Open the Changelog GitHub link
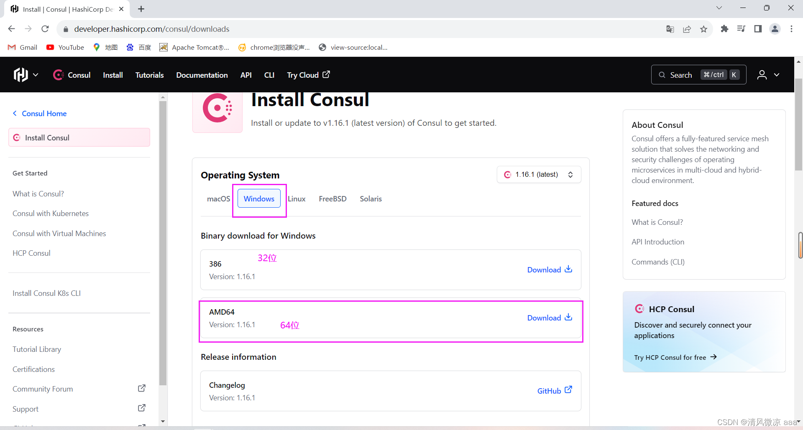The width and height of the screenshot is (803, 430). point(555,391)
